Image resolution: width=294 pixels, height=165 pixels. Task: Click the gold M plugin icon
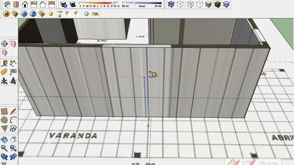coord(6,14)
